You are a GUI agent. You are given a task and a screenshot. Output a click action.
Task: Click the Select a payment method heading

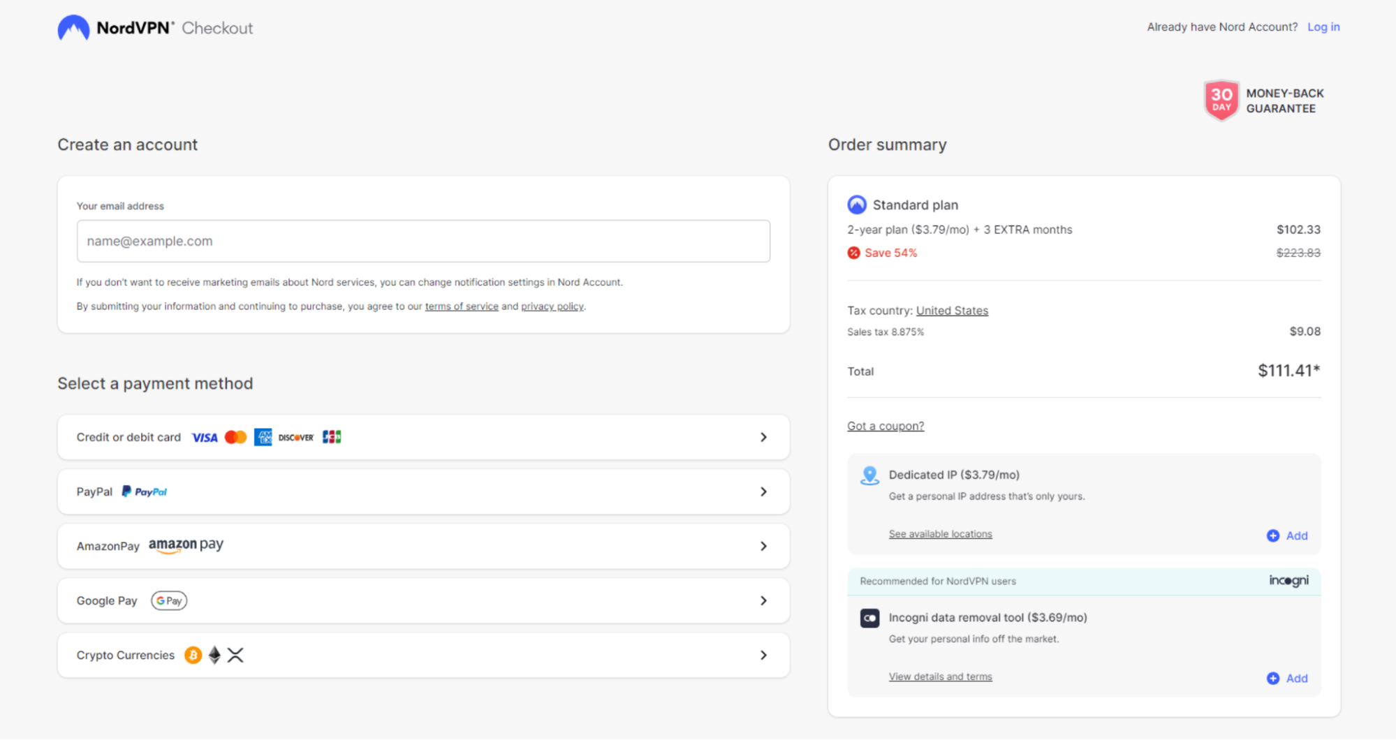click(155, 383)
